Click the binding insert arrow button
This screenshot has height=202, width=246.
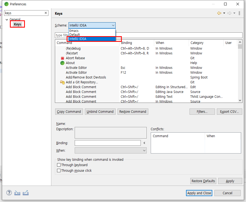click(144, 143)
